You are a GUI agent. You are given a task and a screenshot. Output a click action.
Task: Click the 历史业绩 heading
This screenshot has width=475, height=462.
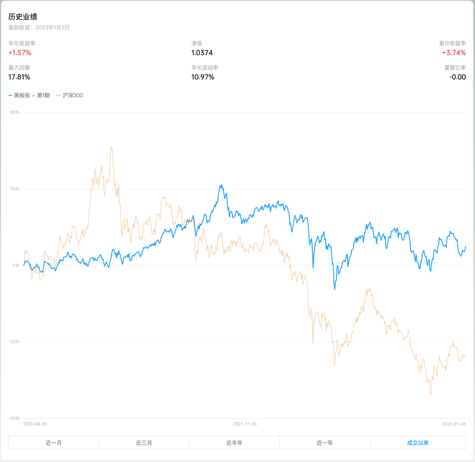(x=23, y=17)
